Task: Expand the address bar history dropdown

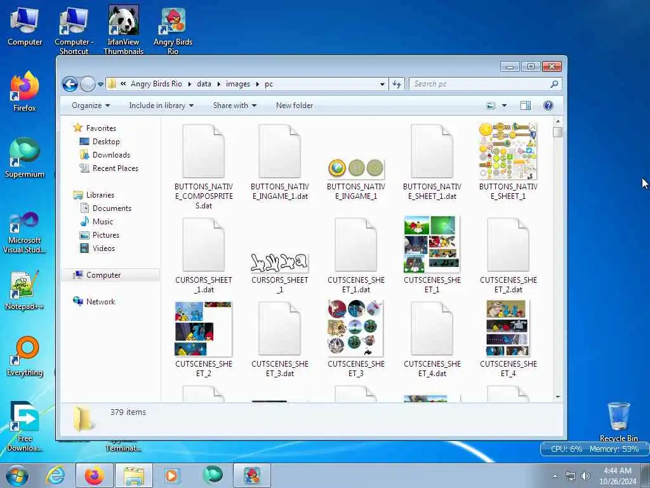Action: pyautogui.click(x=382, y=85)
